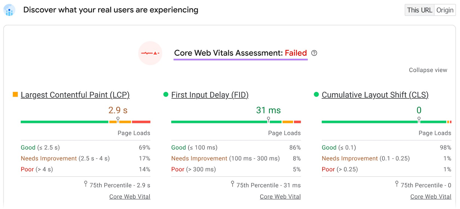
Task: Open the First Input Delay (FID) link
Action: coord(210,95)
